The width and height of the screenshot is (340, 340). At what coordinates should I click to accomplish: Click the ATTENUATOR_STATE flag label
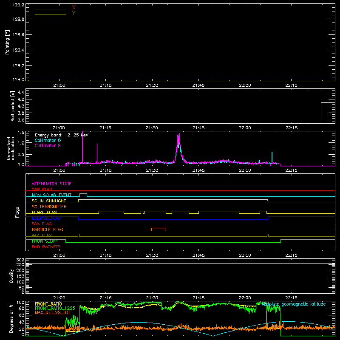click(51, 184)
